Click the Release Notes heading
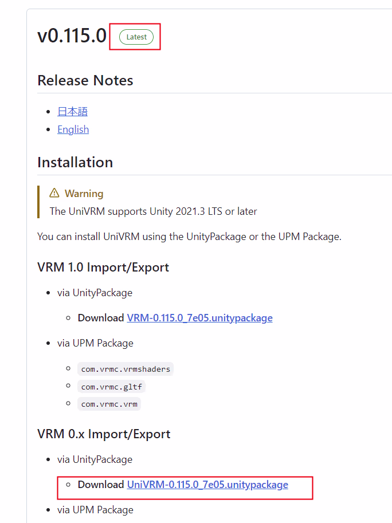This screenshot has height=523, width=392. 85,80
